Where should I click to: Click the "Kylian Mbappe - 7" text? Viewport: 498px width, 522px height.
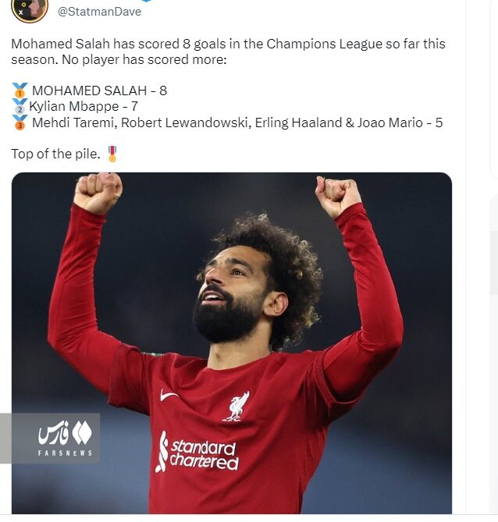click(84, 107)
